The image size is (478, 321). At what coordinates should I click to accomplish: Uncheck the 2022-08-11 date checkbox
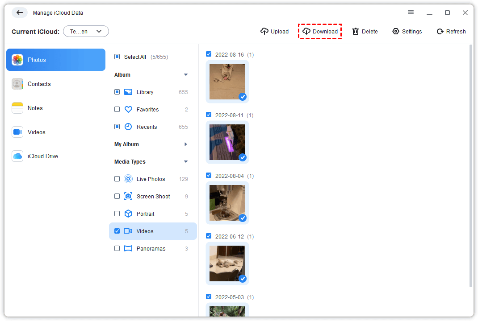[x=209, y=115]
